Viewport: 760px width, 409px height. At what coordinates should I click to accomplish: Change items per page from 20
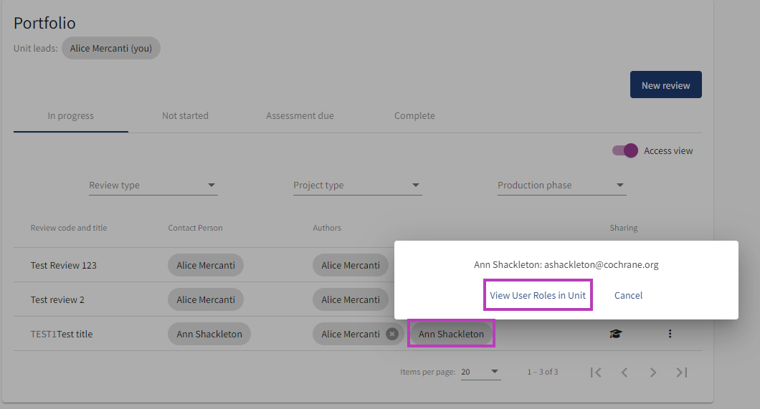480,372
